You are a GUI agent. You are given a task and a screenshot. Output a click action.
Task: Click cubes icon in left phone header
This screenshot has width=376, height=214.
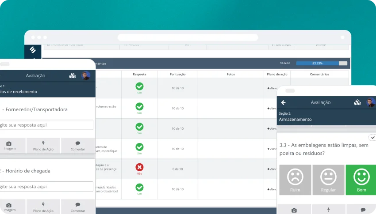pyautogui.click(x=73, y=75)
